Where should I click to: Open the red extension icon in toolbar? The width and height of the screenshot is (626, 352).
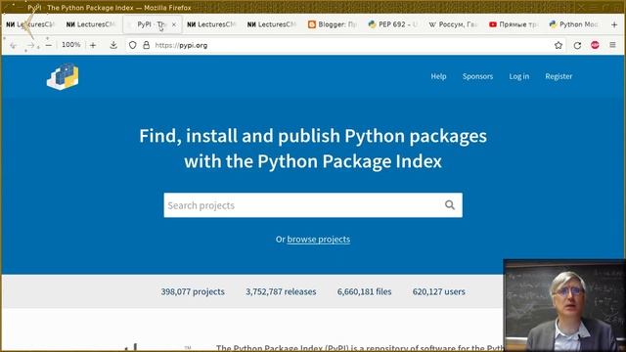pos(595,45)
